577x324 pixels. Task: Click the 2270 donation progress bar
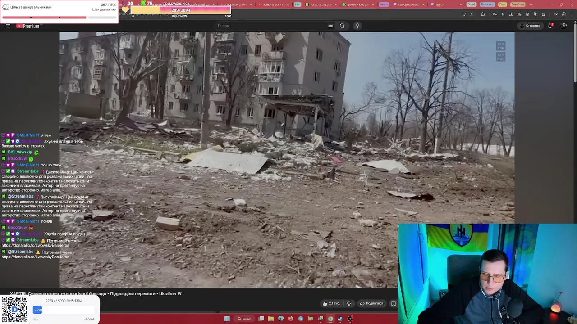[64, 310]
